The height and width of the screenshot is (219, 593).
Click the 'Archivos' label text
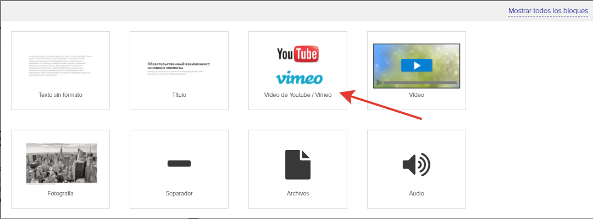298,193
